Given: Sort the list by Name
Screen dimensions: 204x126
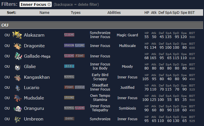Looking at the screenshot, I should [x=44, y=13].
